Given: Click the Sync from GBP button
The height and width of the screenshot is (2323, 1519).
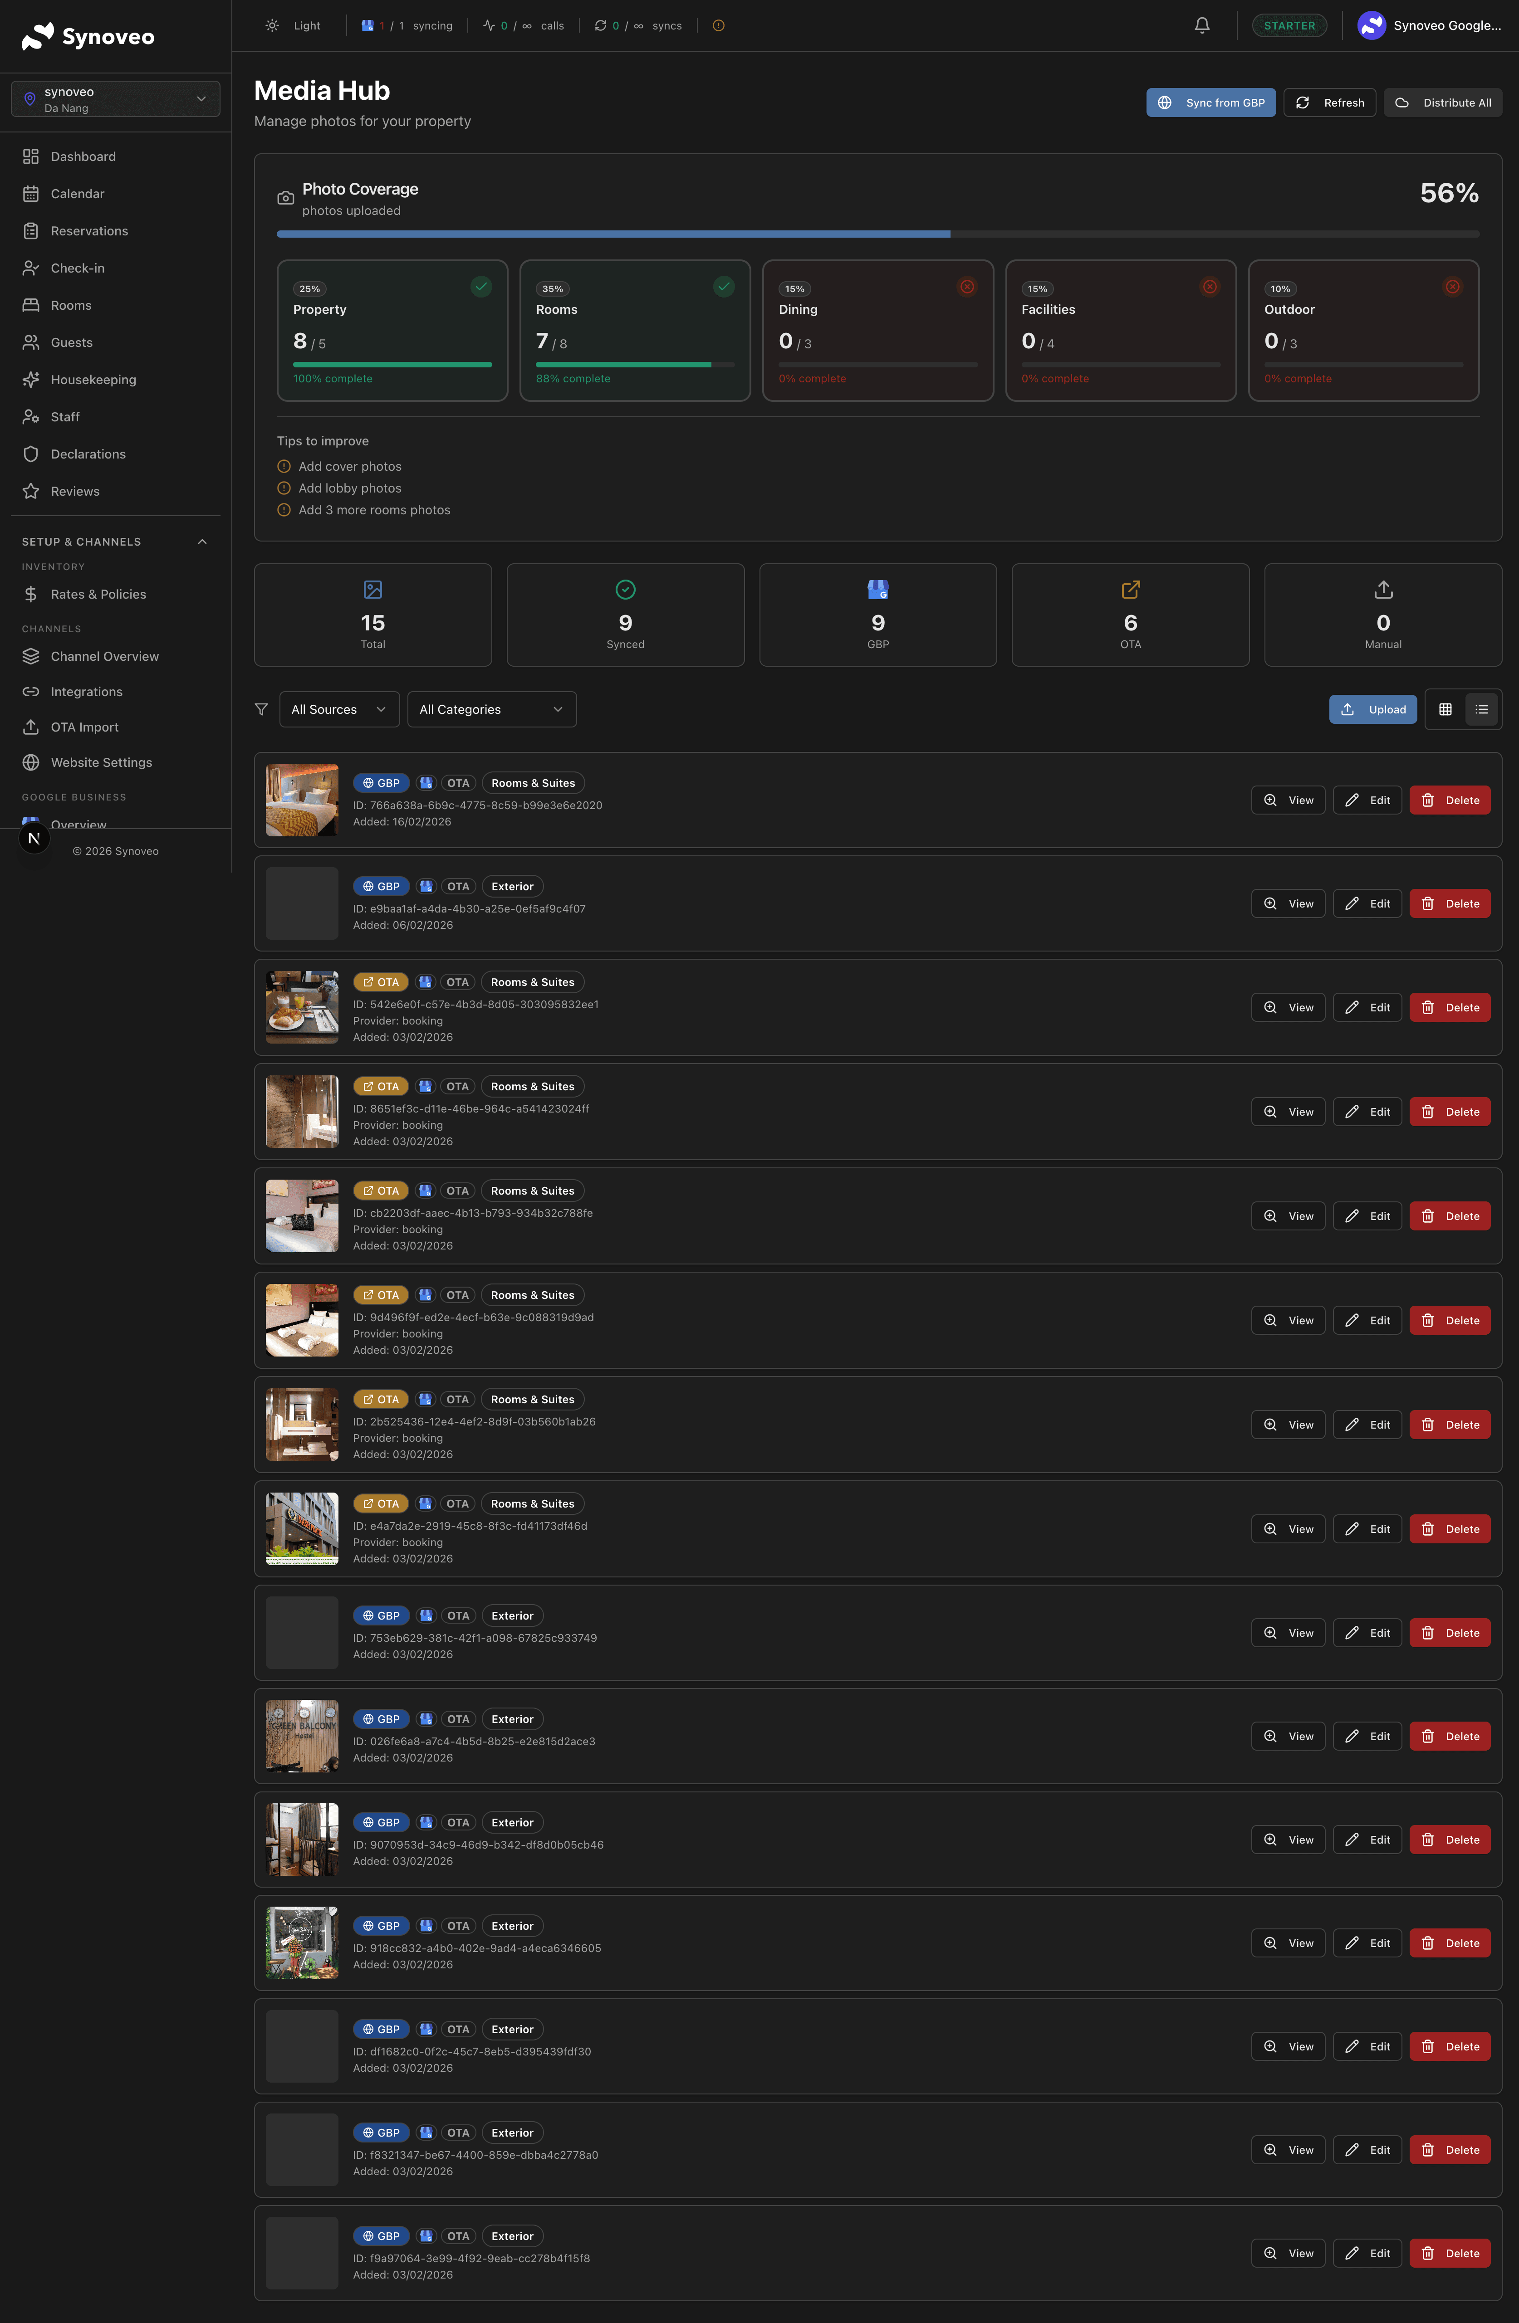Looking at the screenshot, I should point(1210,102).
